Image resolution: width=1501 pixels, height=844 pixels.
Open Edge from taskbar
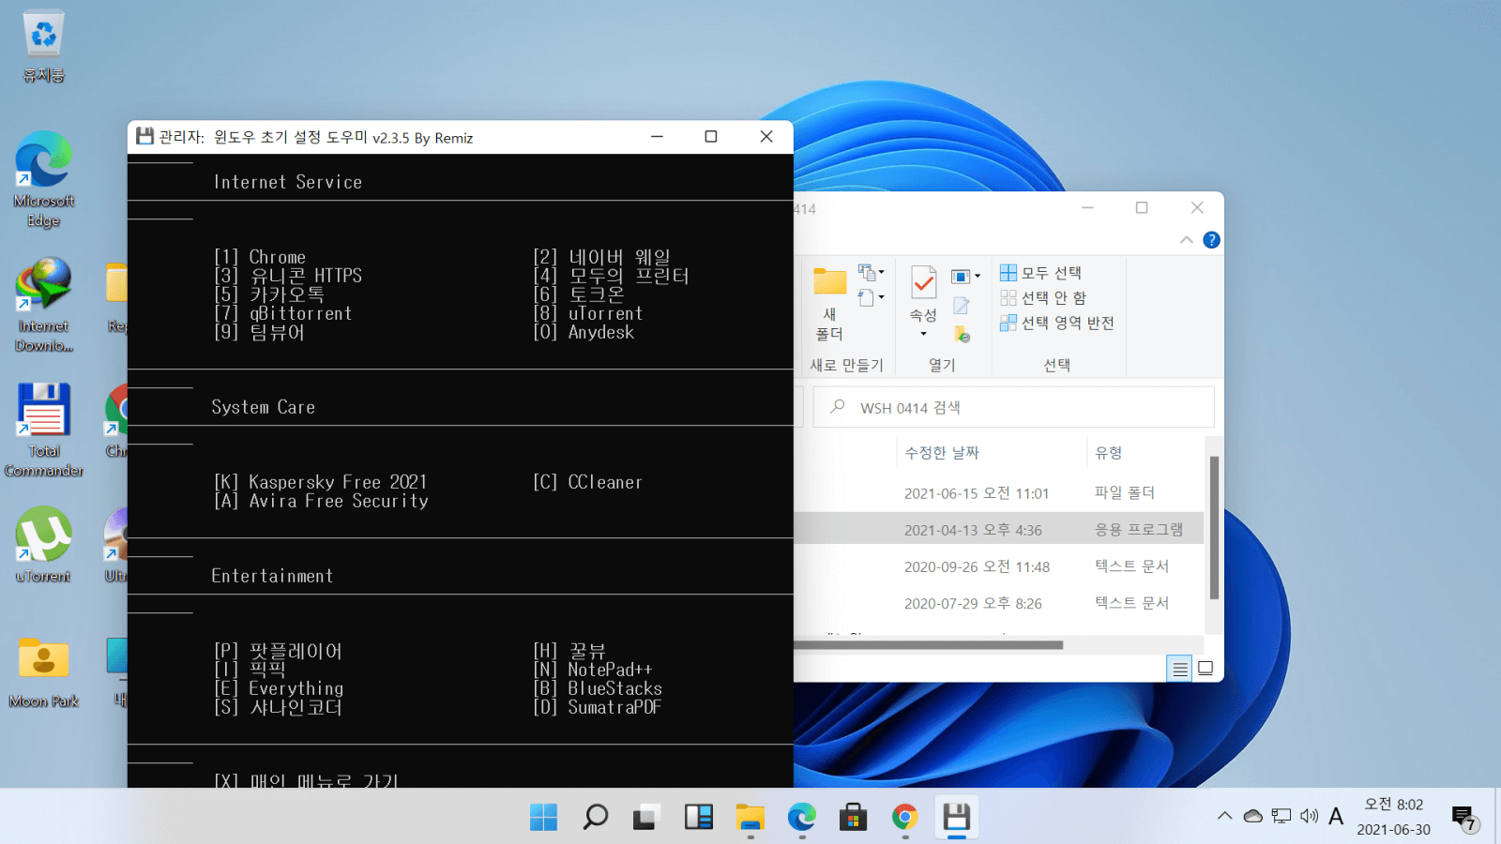pos(801,817)
